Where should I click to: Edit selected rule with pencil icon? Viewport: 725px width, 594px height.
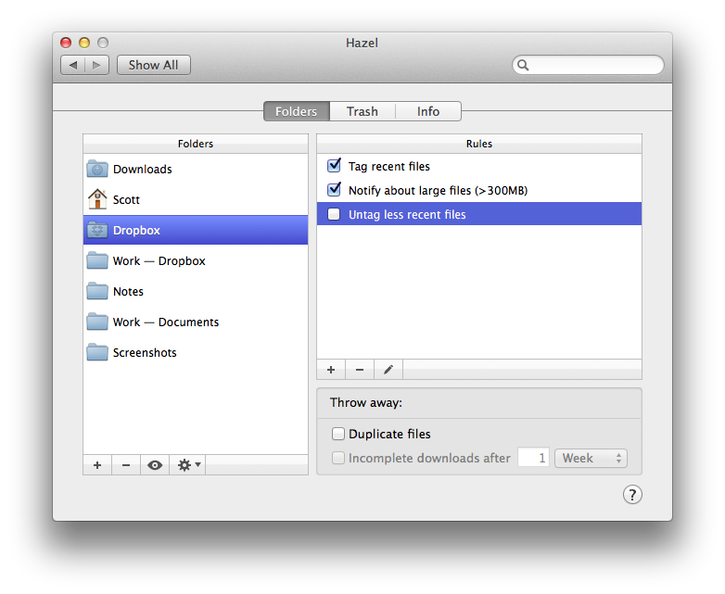click(x=388, y=370)
